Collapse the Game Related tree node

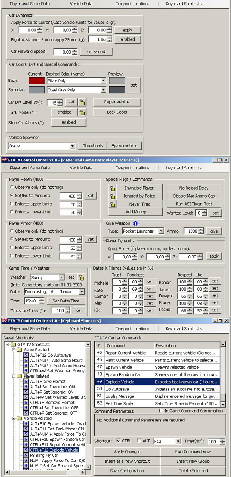[13, 350]
